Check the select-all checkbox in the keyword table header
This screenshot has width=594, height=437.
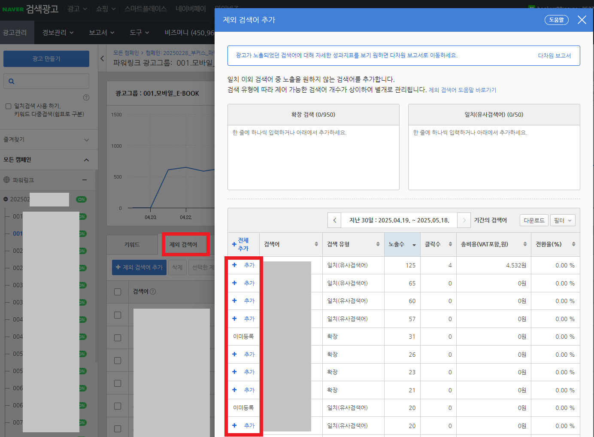[x=118, y=292]
